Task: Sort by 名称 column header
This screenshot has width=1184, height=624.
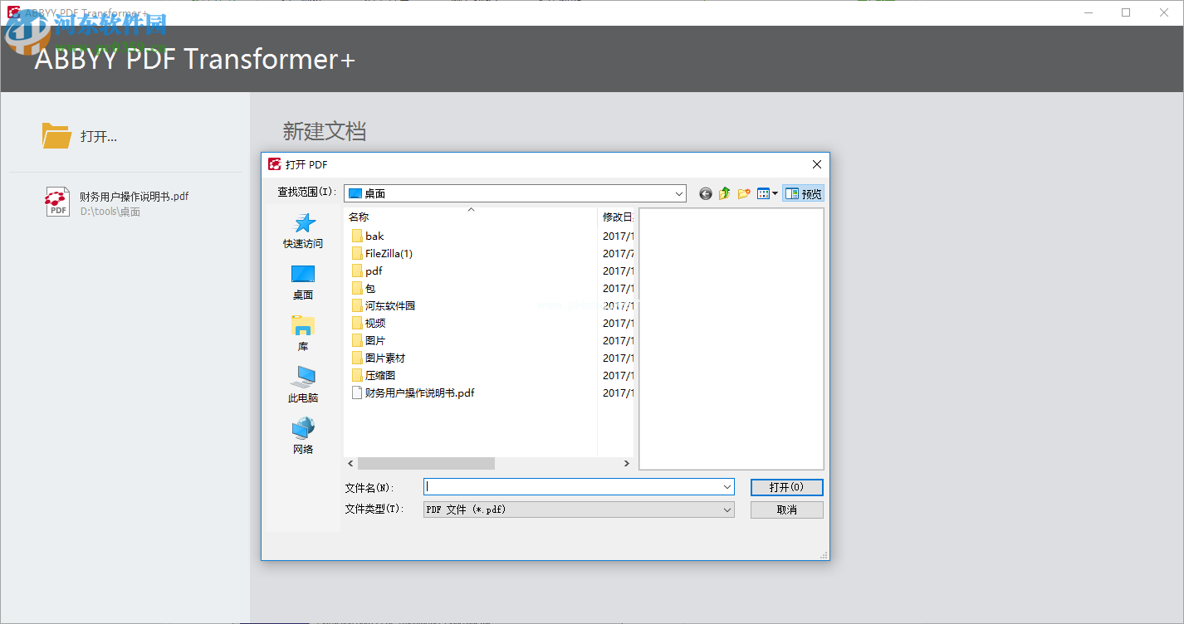Action: [x=471, y=217]
